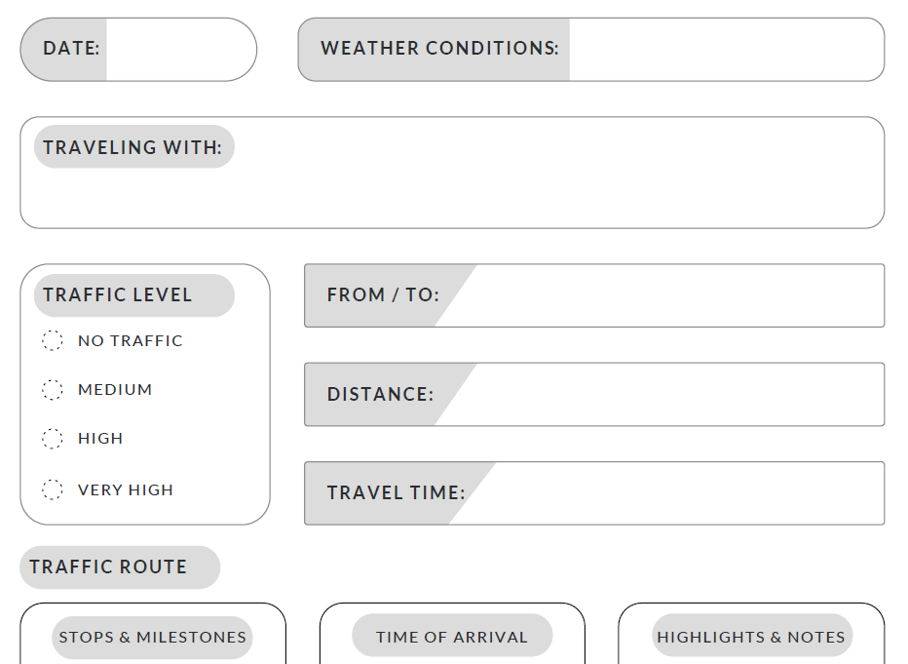Select the Medium traffic radio circle
Screen dimensions: 908x664
coord(53,389)
